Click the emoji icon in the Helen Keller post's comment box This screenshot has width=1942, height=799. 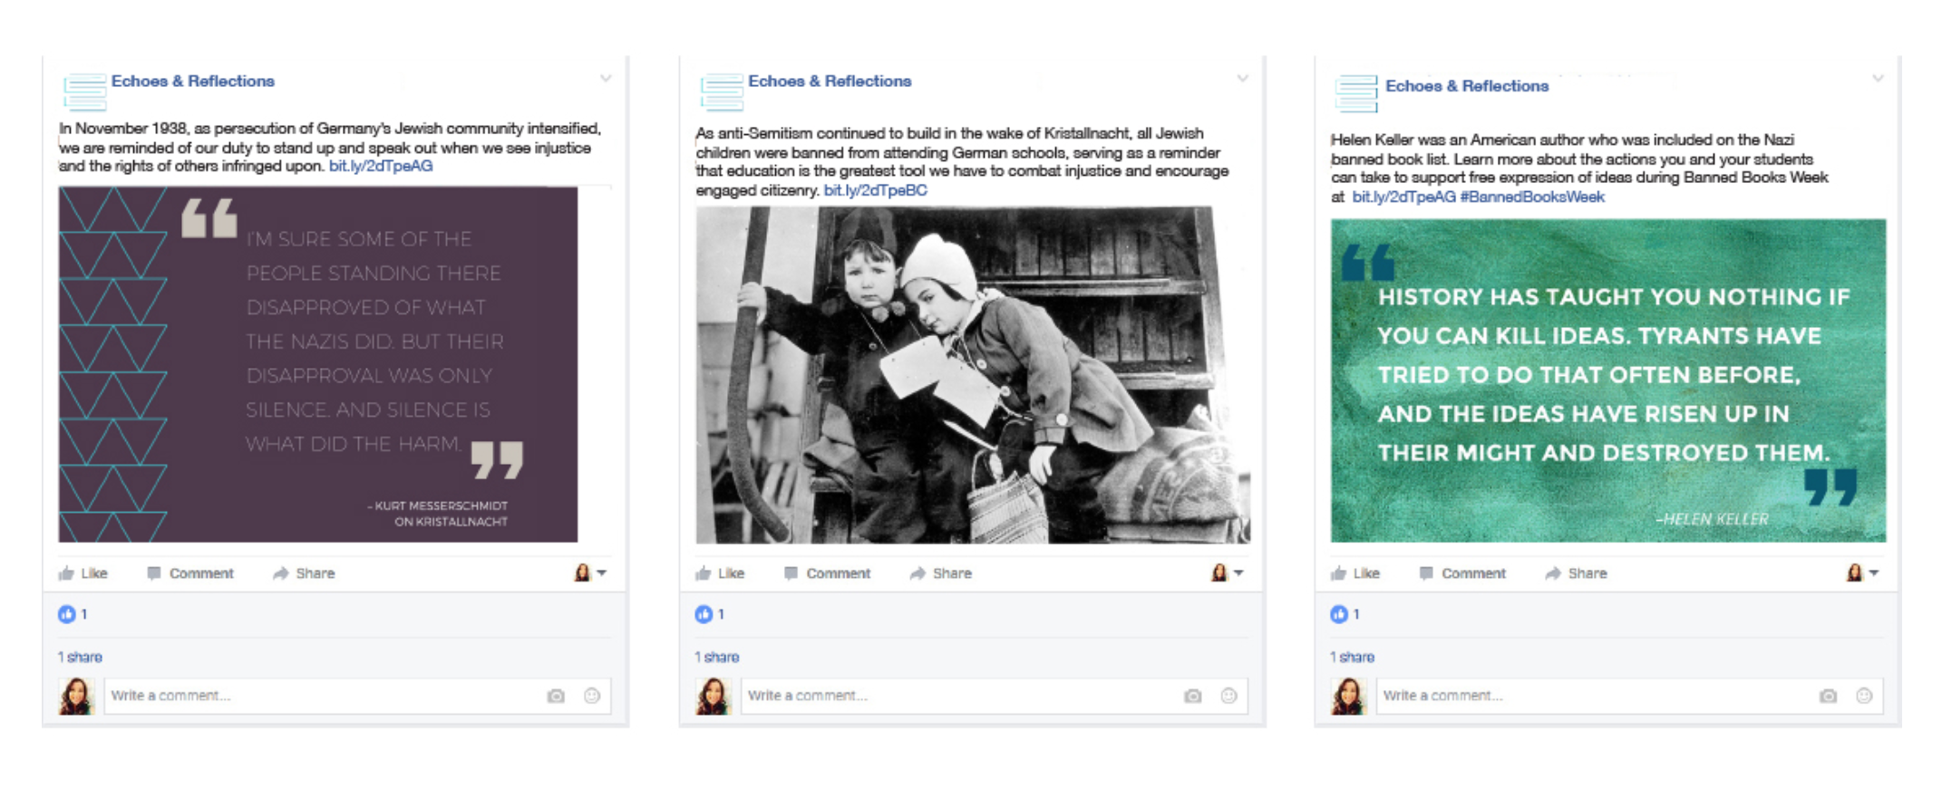(x=1864, y=696)
